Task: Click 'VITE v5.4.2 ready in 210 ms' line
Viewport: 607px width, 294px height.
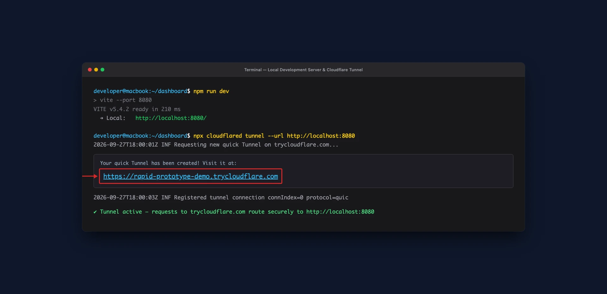Action: [137, 109]
